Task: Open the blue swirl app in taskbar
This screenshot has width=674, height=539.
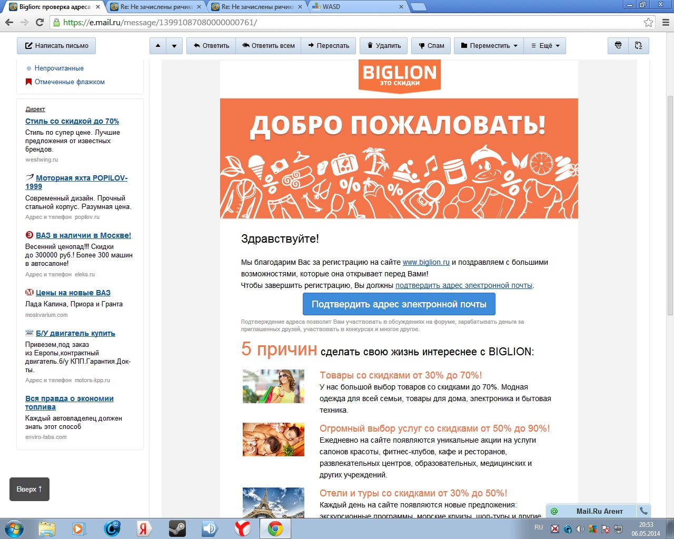Action: (x=112, y=528)
